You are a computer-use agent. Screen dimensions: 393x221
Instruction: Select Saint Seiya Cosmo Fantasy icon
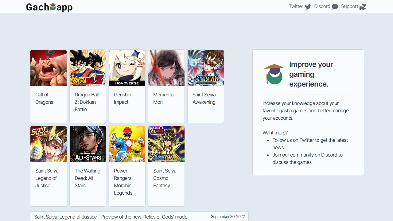click(x=166, y=144)
